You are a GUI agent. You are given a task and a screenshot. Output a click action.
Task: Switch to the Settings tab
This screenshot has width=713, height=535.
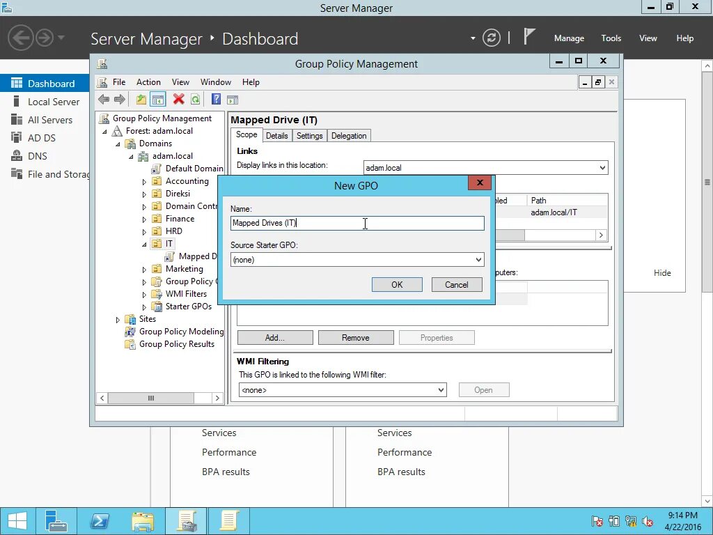click(x=309, y=136)
